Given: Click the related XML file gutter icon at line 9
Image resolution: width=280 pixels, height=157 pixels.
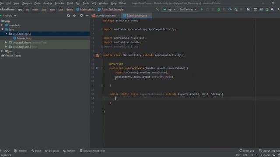Looking at the screenshot, I should click(x=97, y=55).
